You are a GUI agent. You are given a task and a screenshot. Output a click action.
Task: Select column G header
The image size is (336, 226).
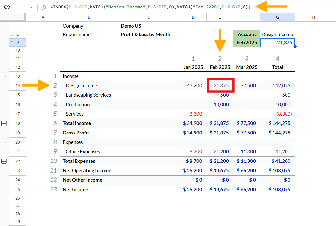pos(277,17)
